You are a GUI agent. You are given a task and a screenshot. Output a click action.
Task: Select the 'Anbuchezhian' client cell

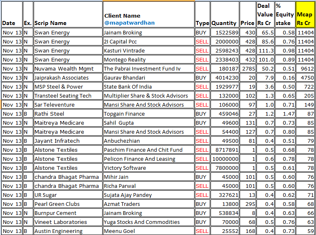pyautogui.click(x=149, y=141)
